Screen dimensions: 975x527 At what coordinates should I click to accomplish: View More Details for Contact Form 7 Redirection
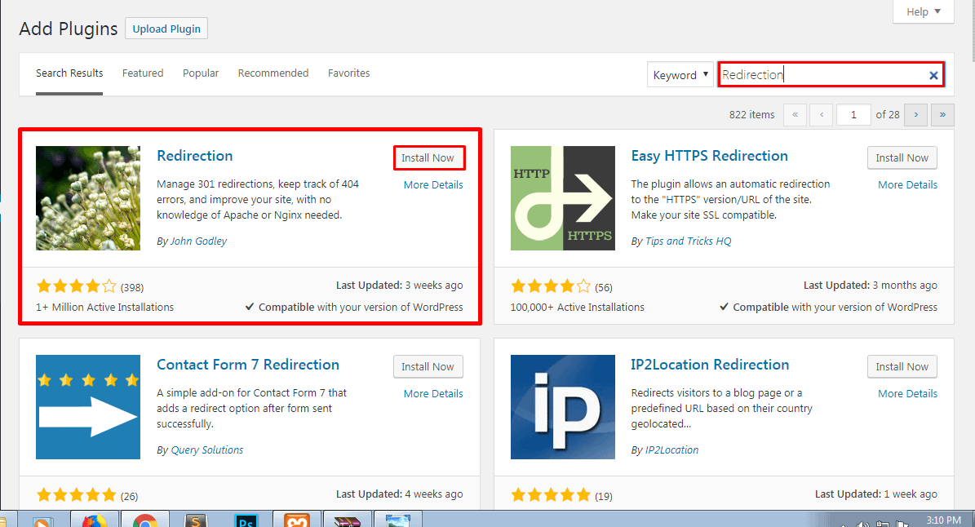(433, 393)
